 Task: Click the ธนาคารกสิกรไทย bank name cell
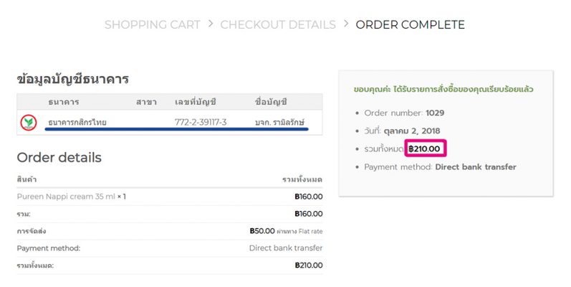click(x=77, y=123)
